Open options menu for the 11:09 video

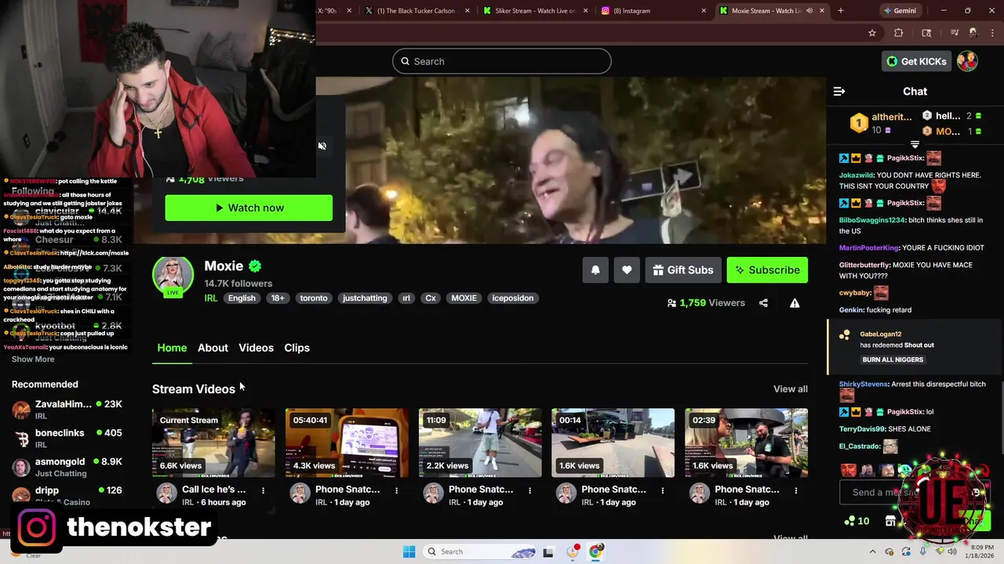coord(529,490)
